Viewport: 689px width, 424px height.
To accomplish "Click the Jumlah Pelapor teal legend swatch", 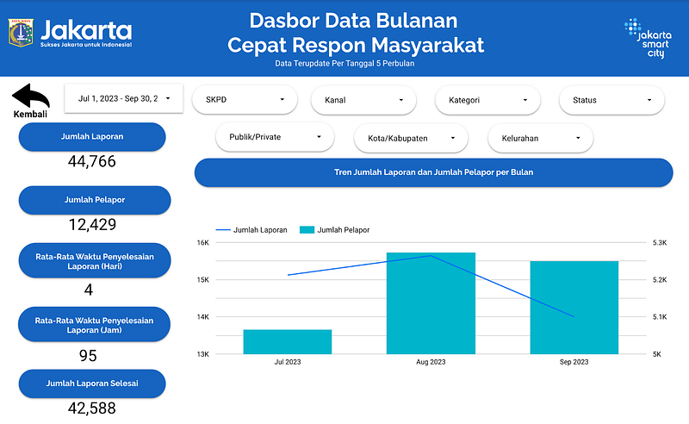I will click(307, 229).
